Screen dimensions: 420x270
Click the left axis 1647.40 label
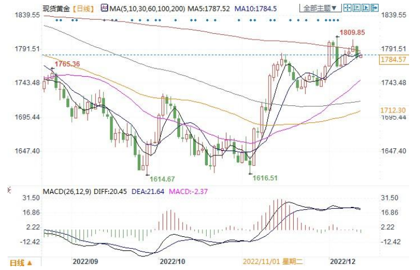(27, 151)
